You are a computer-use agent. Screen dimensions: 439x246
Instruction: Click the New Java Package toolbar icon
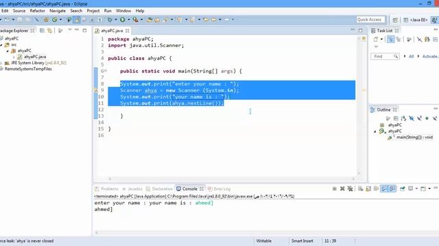(x=46, y=20)
